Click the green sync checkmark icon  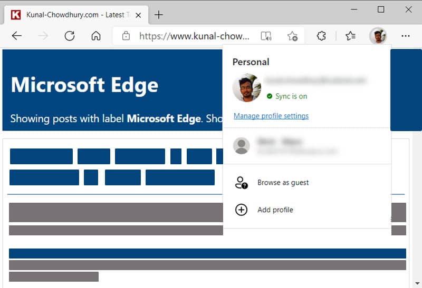(x=270, y=96)
